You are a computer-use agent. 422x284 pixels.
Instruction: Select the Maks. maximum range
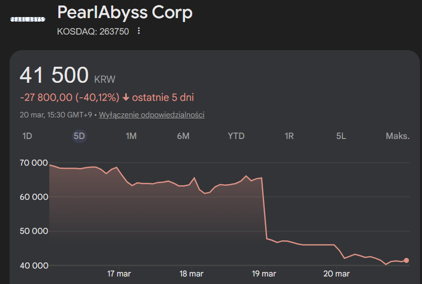[x=397, y=136]
